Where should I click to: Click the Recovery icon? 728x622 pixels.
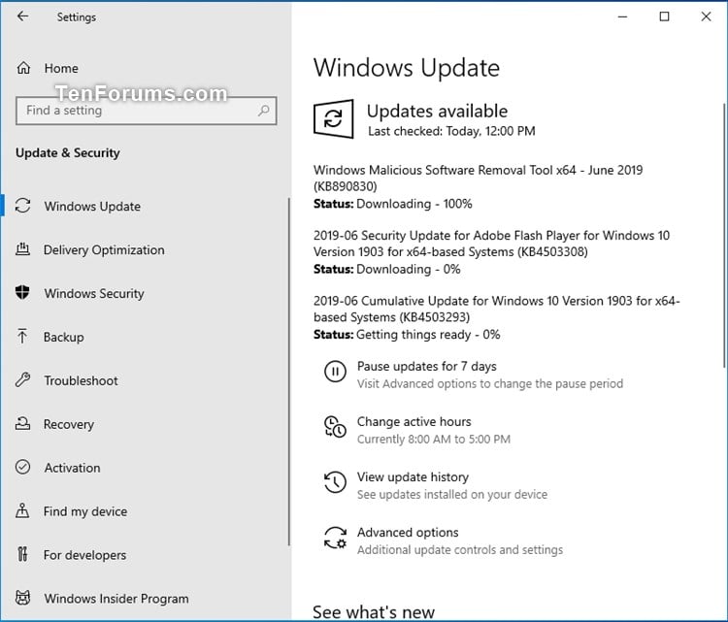point(22,423)
